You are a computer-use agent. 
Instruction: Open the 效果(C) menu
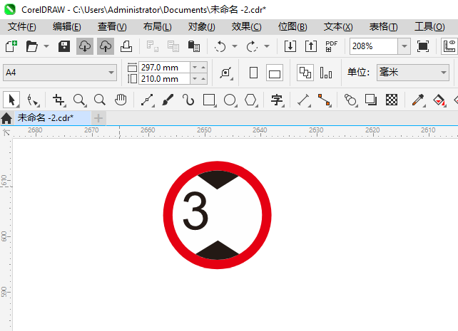tap(247, 27)
